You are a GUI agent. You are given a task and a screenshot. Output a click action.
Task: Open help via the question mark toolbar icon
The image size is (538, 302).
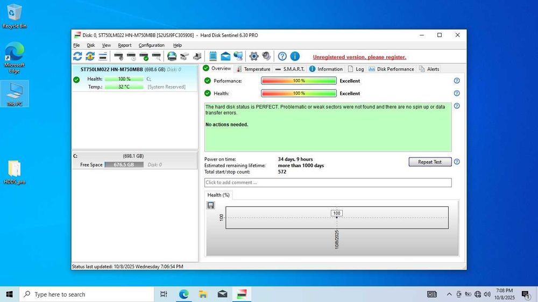click(x=282, y=56)
